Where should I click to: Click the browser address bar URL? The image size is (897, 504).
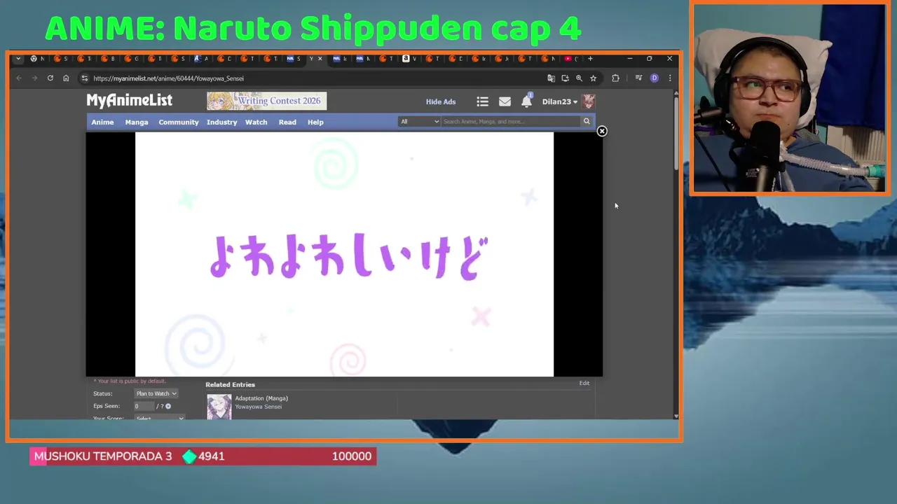tap(168, 78)
